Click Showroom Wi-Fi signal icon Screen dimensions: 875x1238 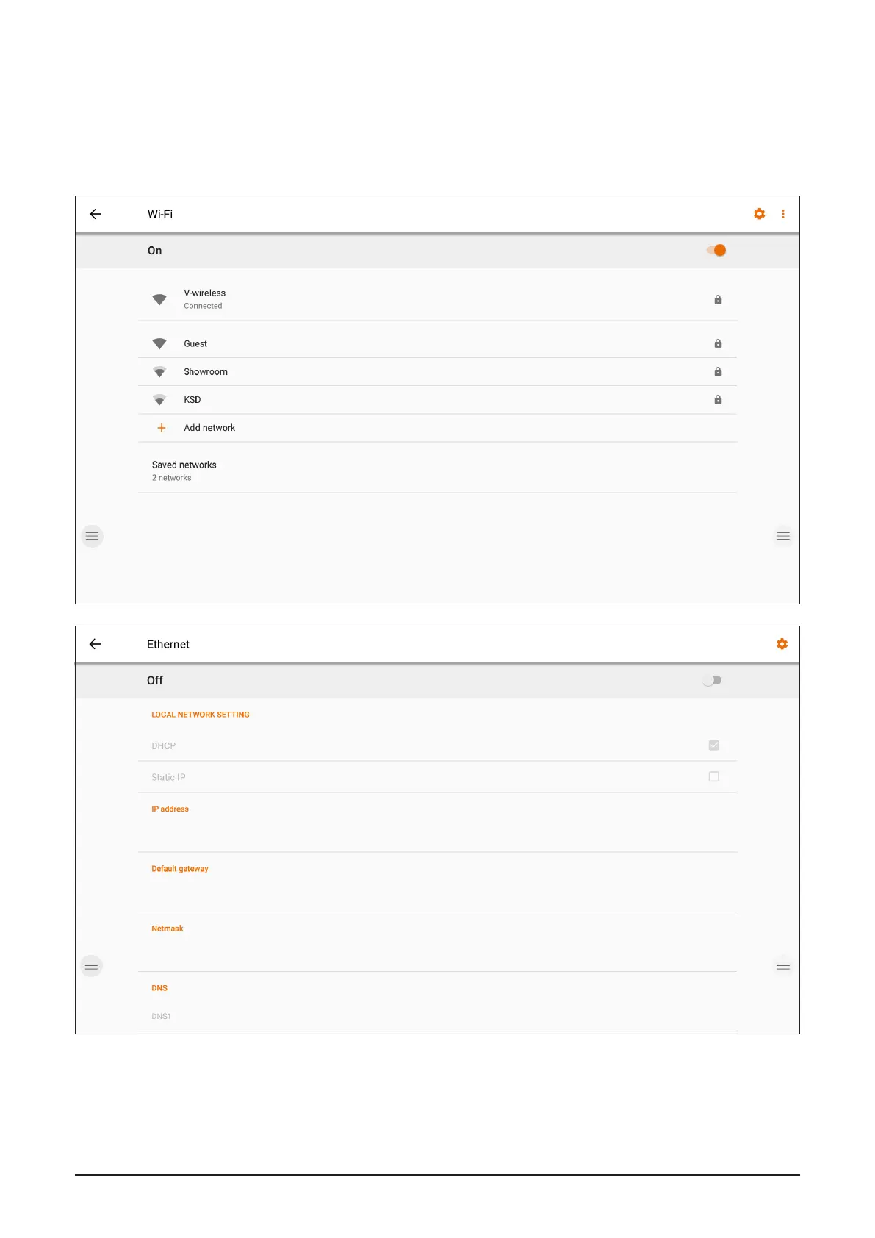(x=159, y=372)
